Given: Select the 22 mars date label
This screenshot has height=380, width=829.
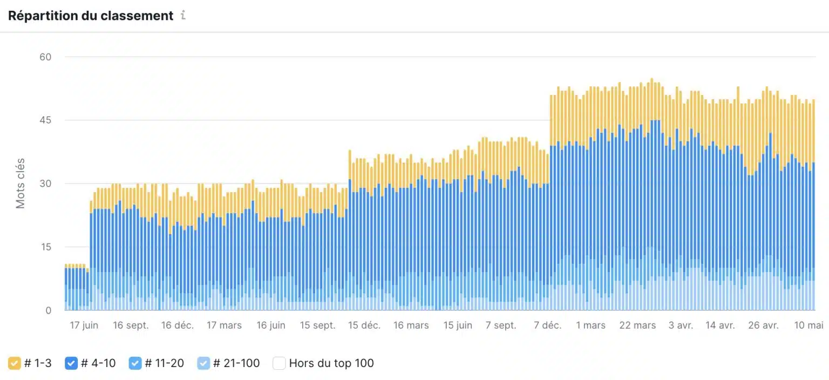Looking at the screenshot, I should (x=637, y=325).
